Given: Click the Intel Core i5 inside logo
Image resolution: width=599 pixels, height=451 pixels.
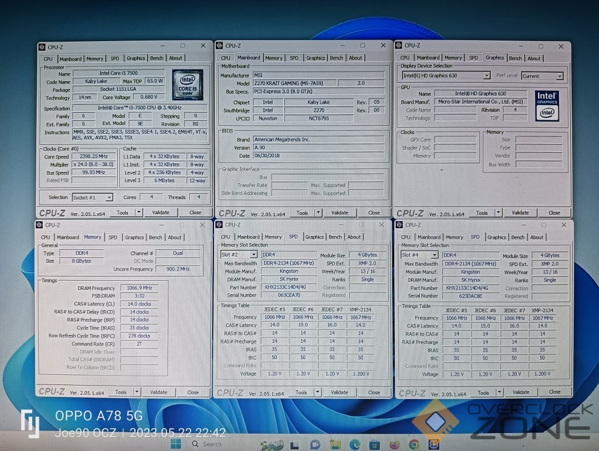Looking at the screenshot, I should pyautogui.click(x=187, y=85).
